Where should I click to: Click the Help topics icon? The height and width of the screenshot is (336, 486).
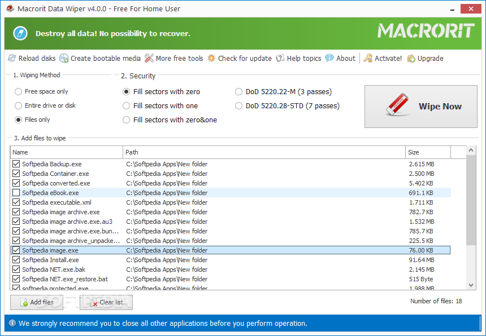tap(280, 58)
